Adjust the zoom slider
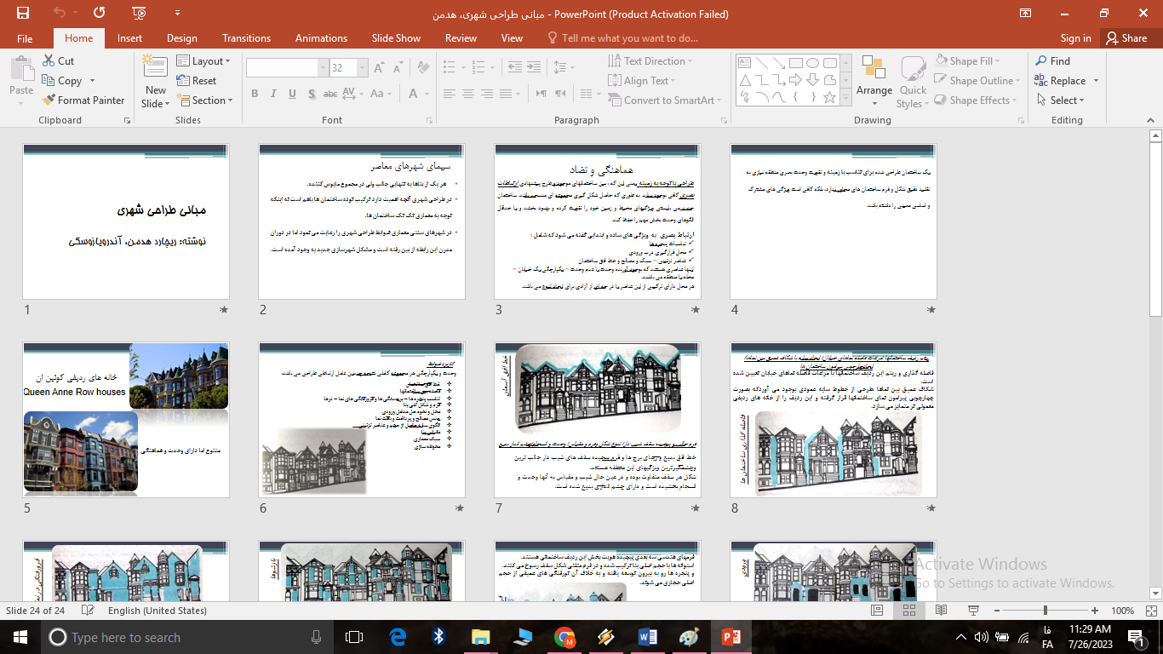 pyautogui.click(x=1043, y=610)
